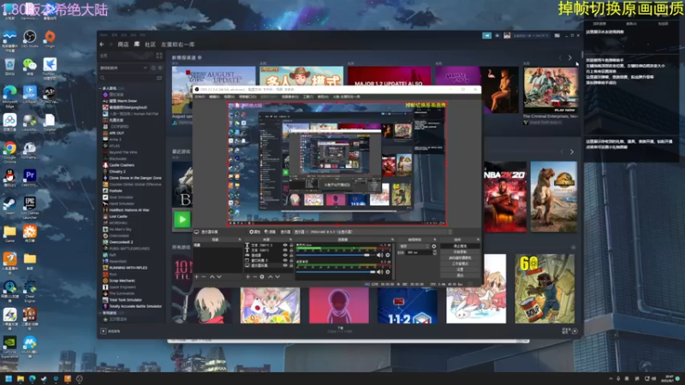The width and height of the screenshot is (685, 385).
Task: Lock the 文本 (GDI+) 2 source
Action: 291,246
